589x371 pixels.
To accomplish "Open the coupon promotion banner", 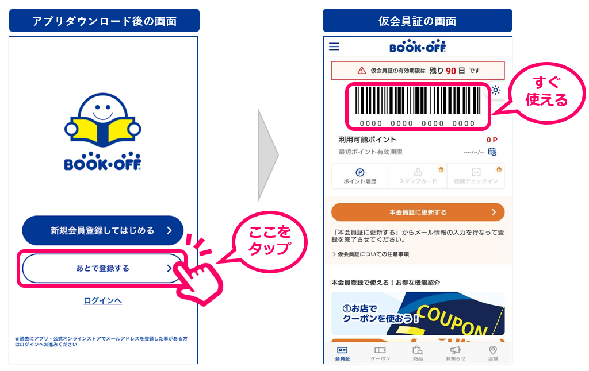I will coord(418,314).
